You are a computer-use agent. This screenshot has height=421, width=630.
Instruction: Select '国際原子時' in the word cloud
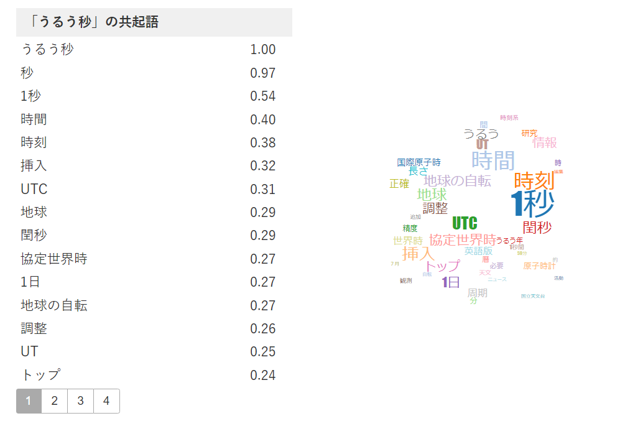click(x=419, y=162)
